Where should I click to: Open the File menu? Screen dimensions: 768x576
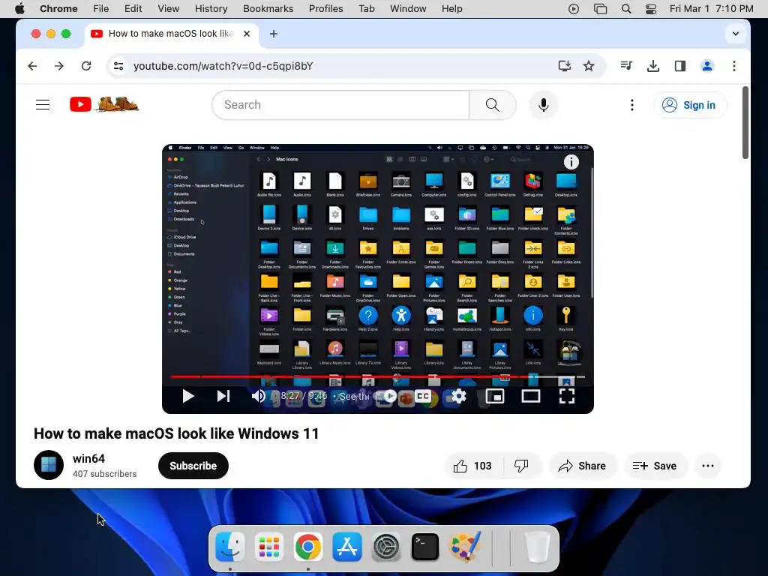[x=101, y=8]
